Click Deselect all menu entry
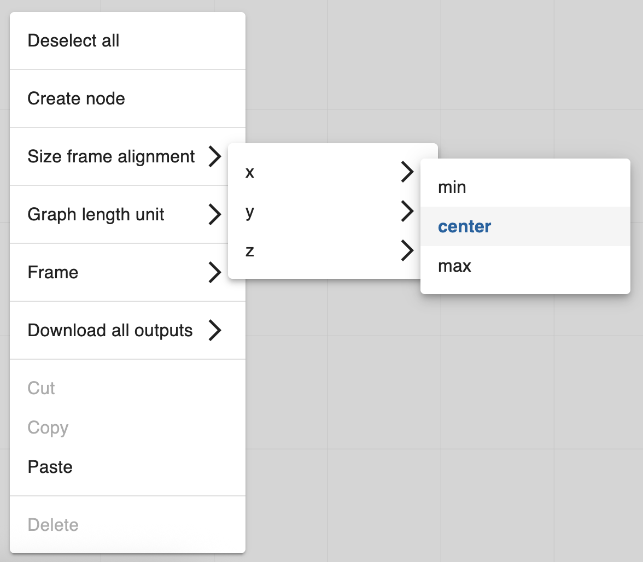This screenshot has width=643, height=562. point(73,41)
